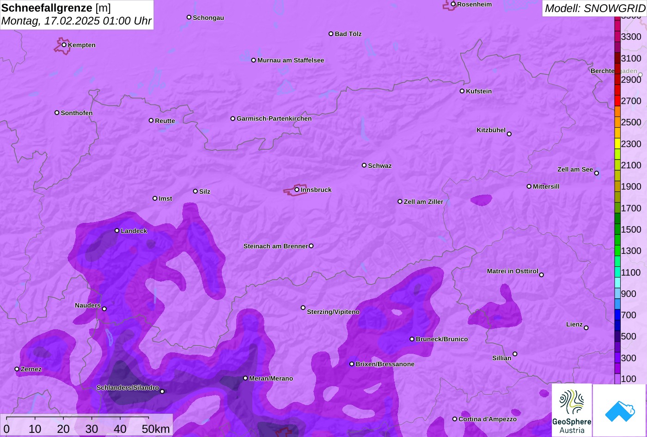Select the Zernez map marker dot
This screenshot has width=647, height=437.
pyautogui.click(x=17, y=369)
